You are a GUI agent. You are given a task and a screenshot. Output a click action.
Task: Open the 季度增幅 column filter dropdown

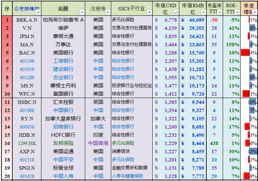[x=255, y=12]
